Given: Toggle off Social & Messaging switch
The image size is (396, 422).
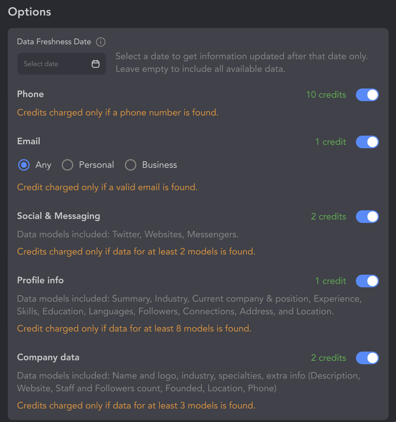Looking at the screenshot, I should pos(367,217).
